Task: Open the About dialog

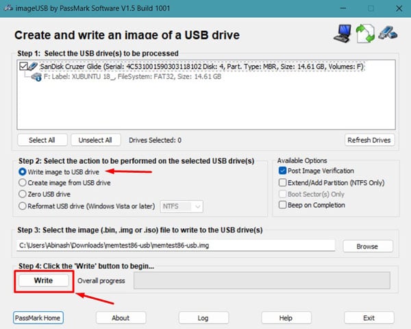Action: 121,318
